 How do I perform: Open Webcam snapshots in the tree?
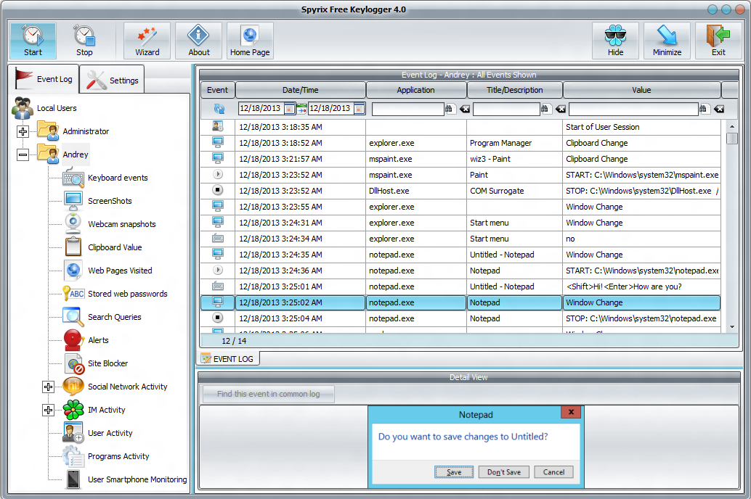(x=121, y=224)
